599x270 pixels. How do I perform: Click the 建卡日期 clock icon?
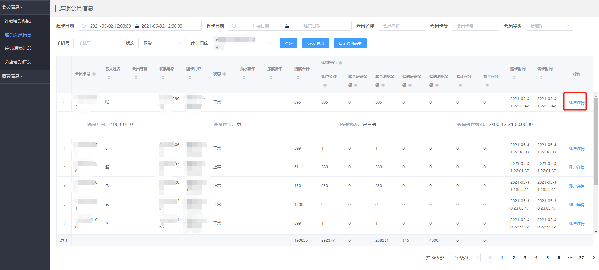click(x=84, y=26)
